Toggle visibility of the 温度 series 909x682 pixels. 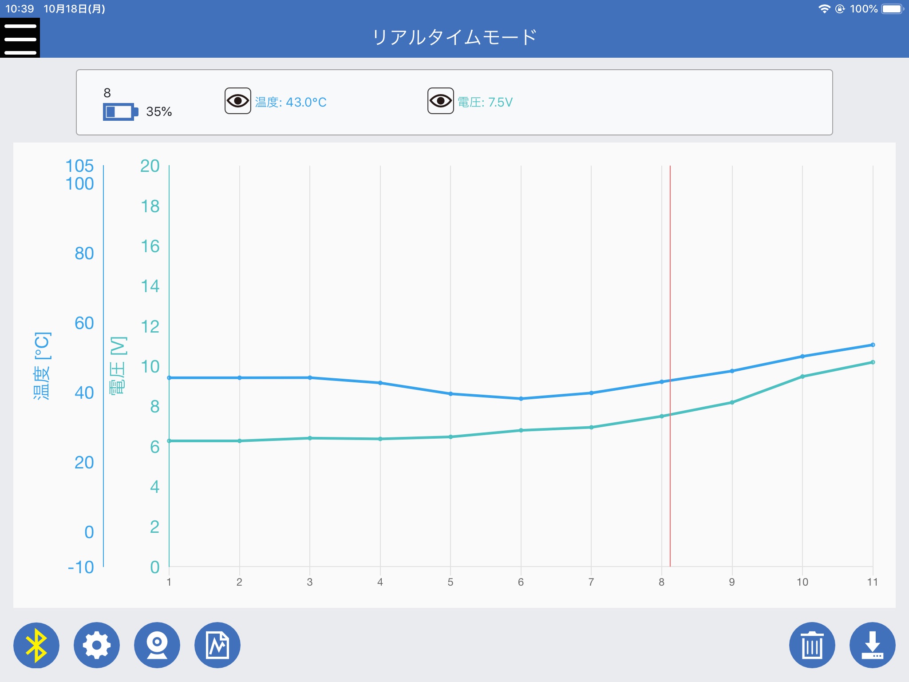[x=238, y=101]
